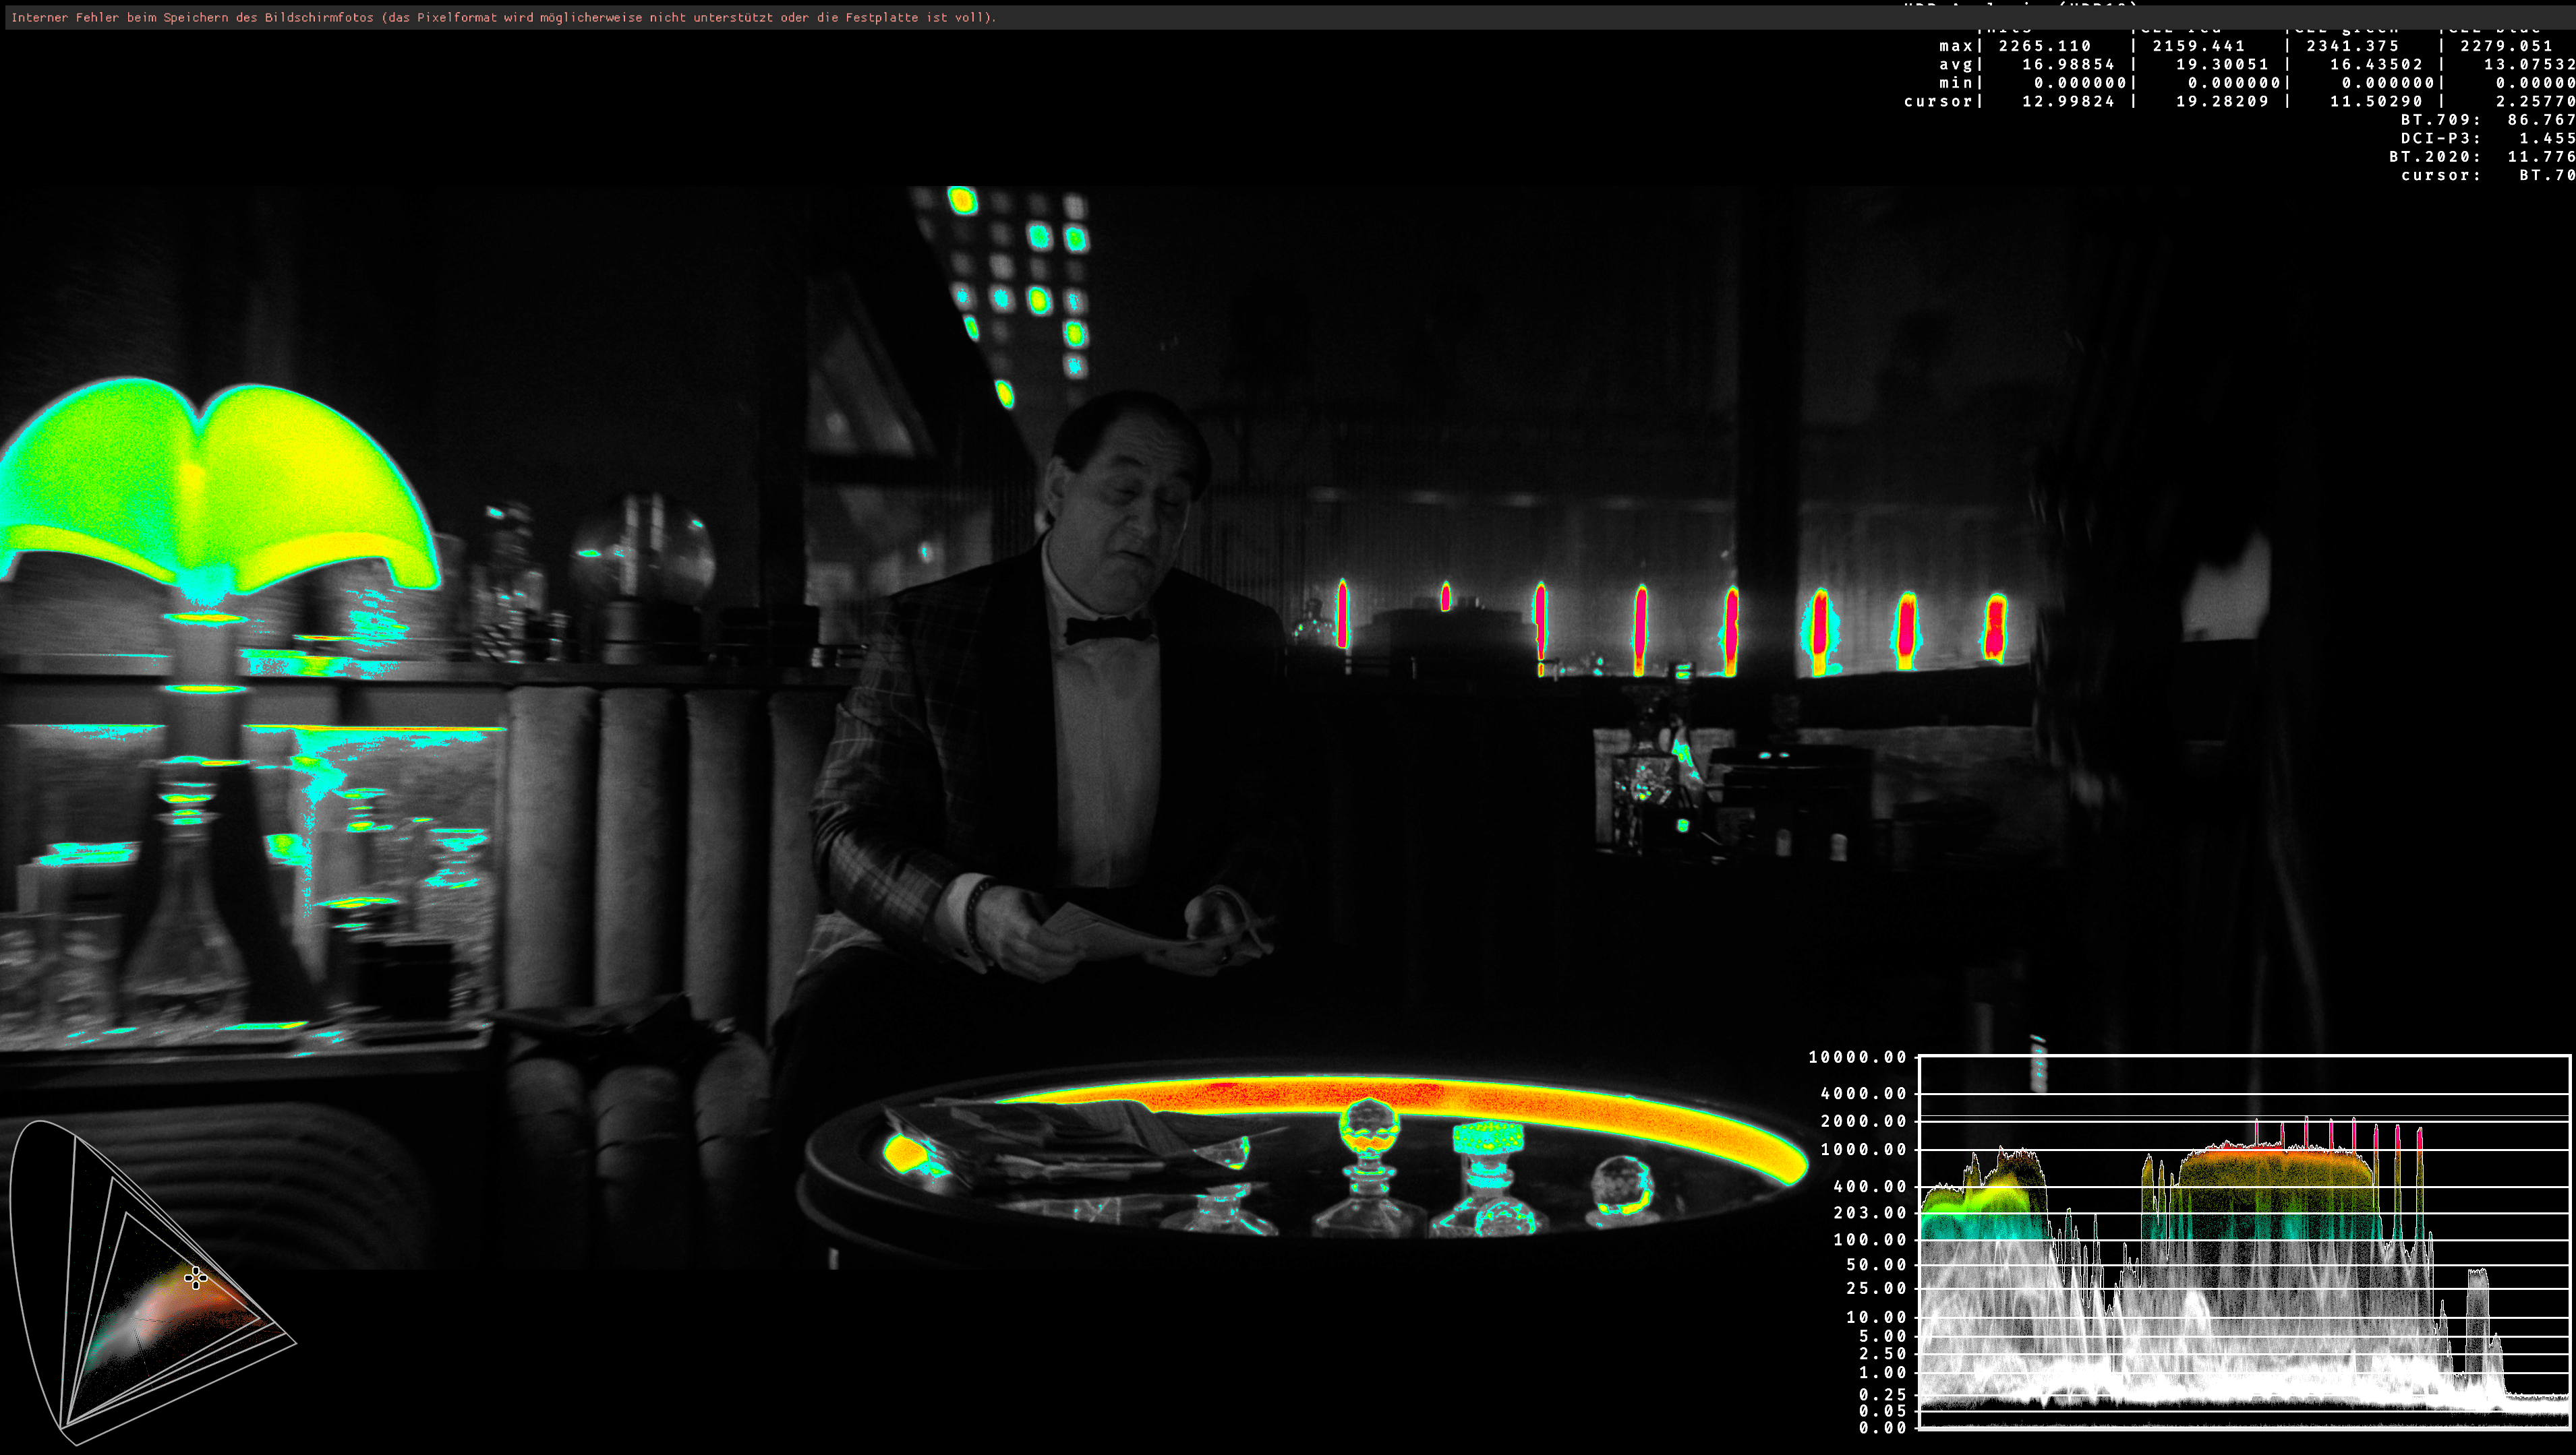Click the avg nits value 16.98854

point(2068,64)
